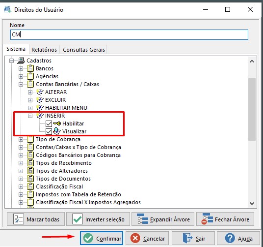Viewport: 263px width, 247px height.
Task: Open help with the Ajuda button
Action: pos(238,238)
